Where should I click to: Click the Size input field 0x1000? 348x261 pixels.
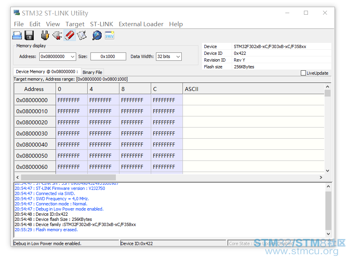(x=108, y=56)
